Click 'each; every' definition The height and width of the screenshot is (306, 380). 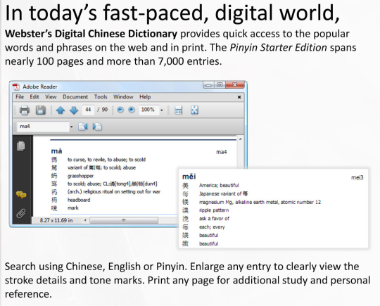pyautogui.click(x=212, y=227)
